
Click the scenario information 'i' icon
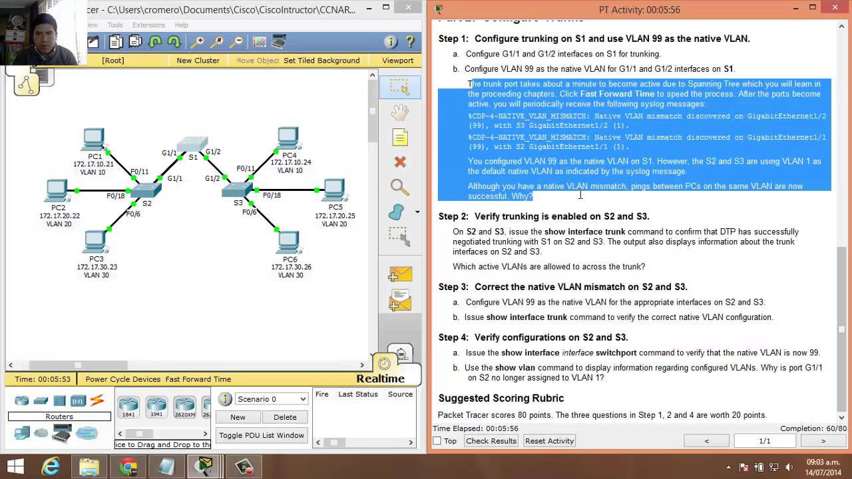coord(225,399)
